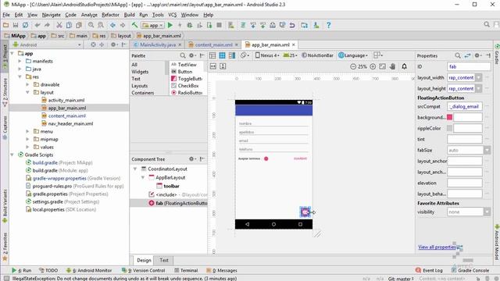Click the Save All floppy disk icon
The height and width of the screenshot is (281, 500).
click(16, 25)
